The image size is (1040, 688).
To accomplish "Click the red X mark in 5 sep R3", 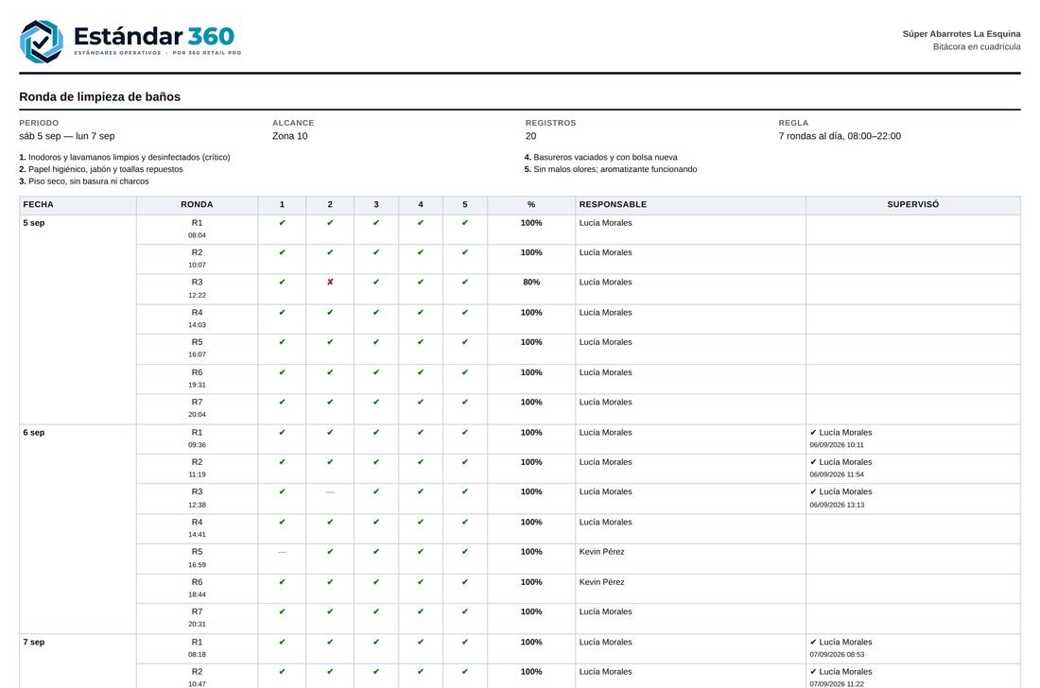I will coord(330,283).
